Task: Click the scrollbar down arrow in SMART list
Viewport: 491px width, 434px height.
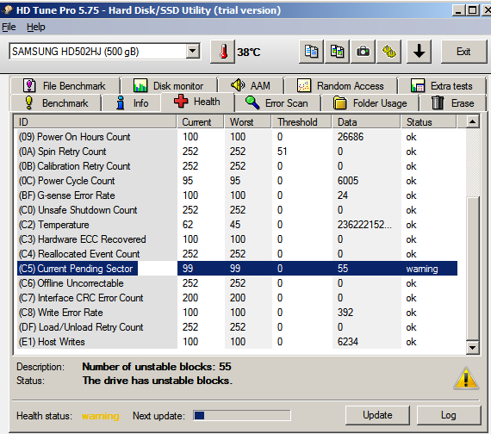Action: (x=473, y=347)
